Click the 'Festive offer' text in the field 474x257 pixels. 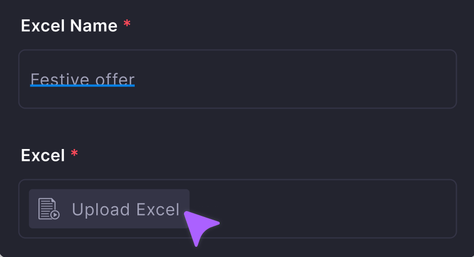click(82, 80)
